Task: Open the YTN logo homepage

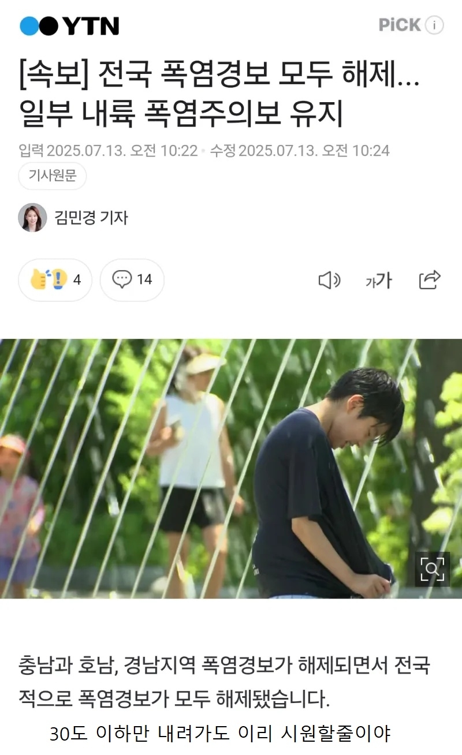Action: tap(69, 26)
